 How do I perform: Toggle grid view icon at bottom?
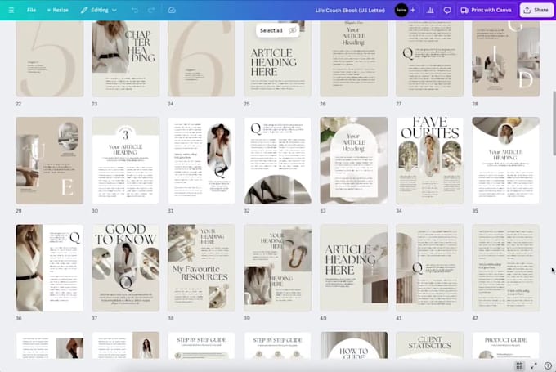[x=519, y=365]
